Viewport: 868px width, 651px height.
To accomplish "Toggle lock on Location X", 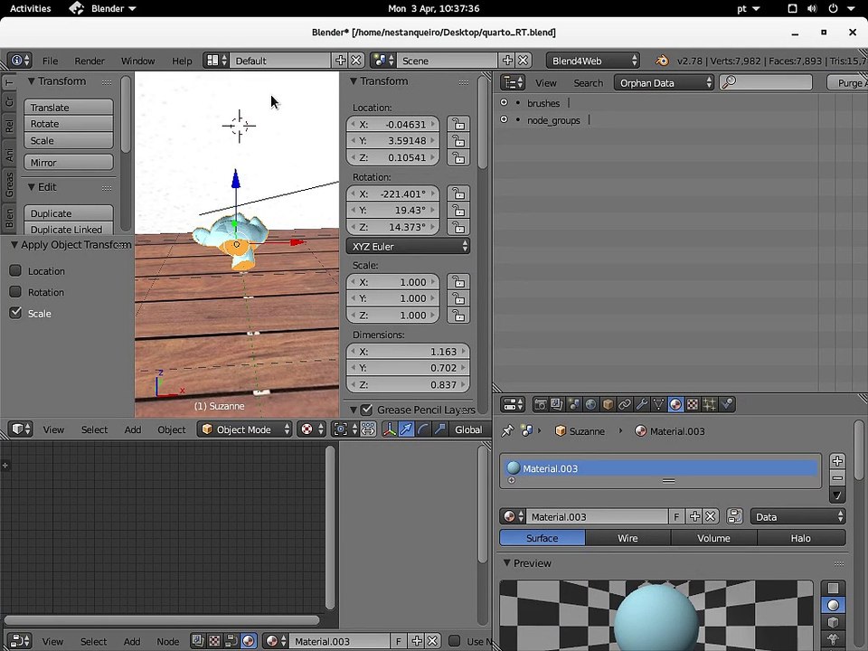I will [x=458, y=124].
